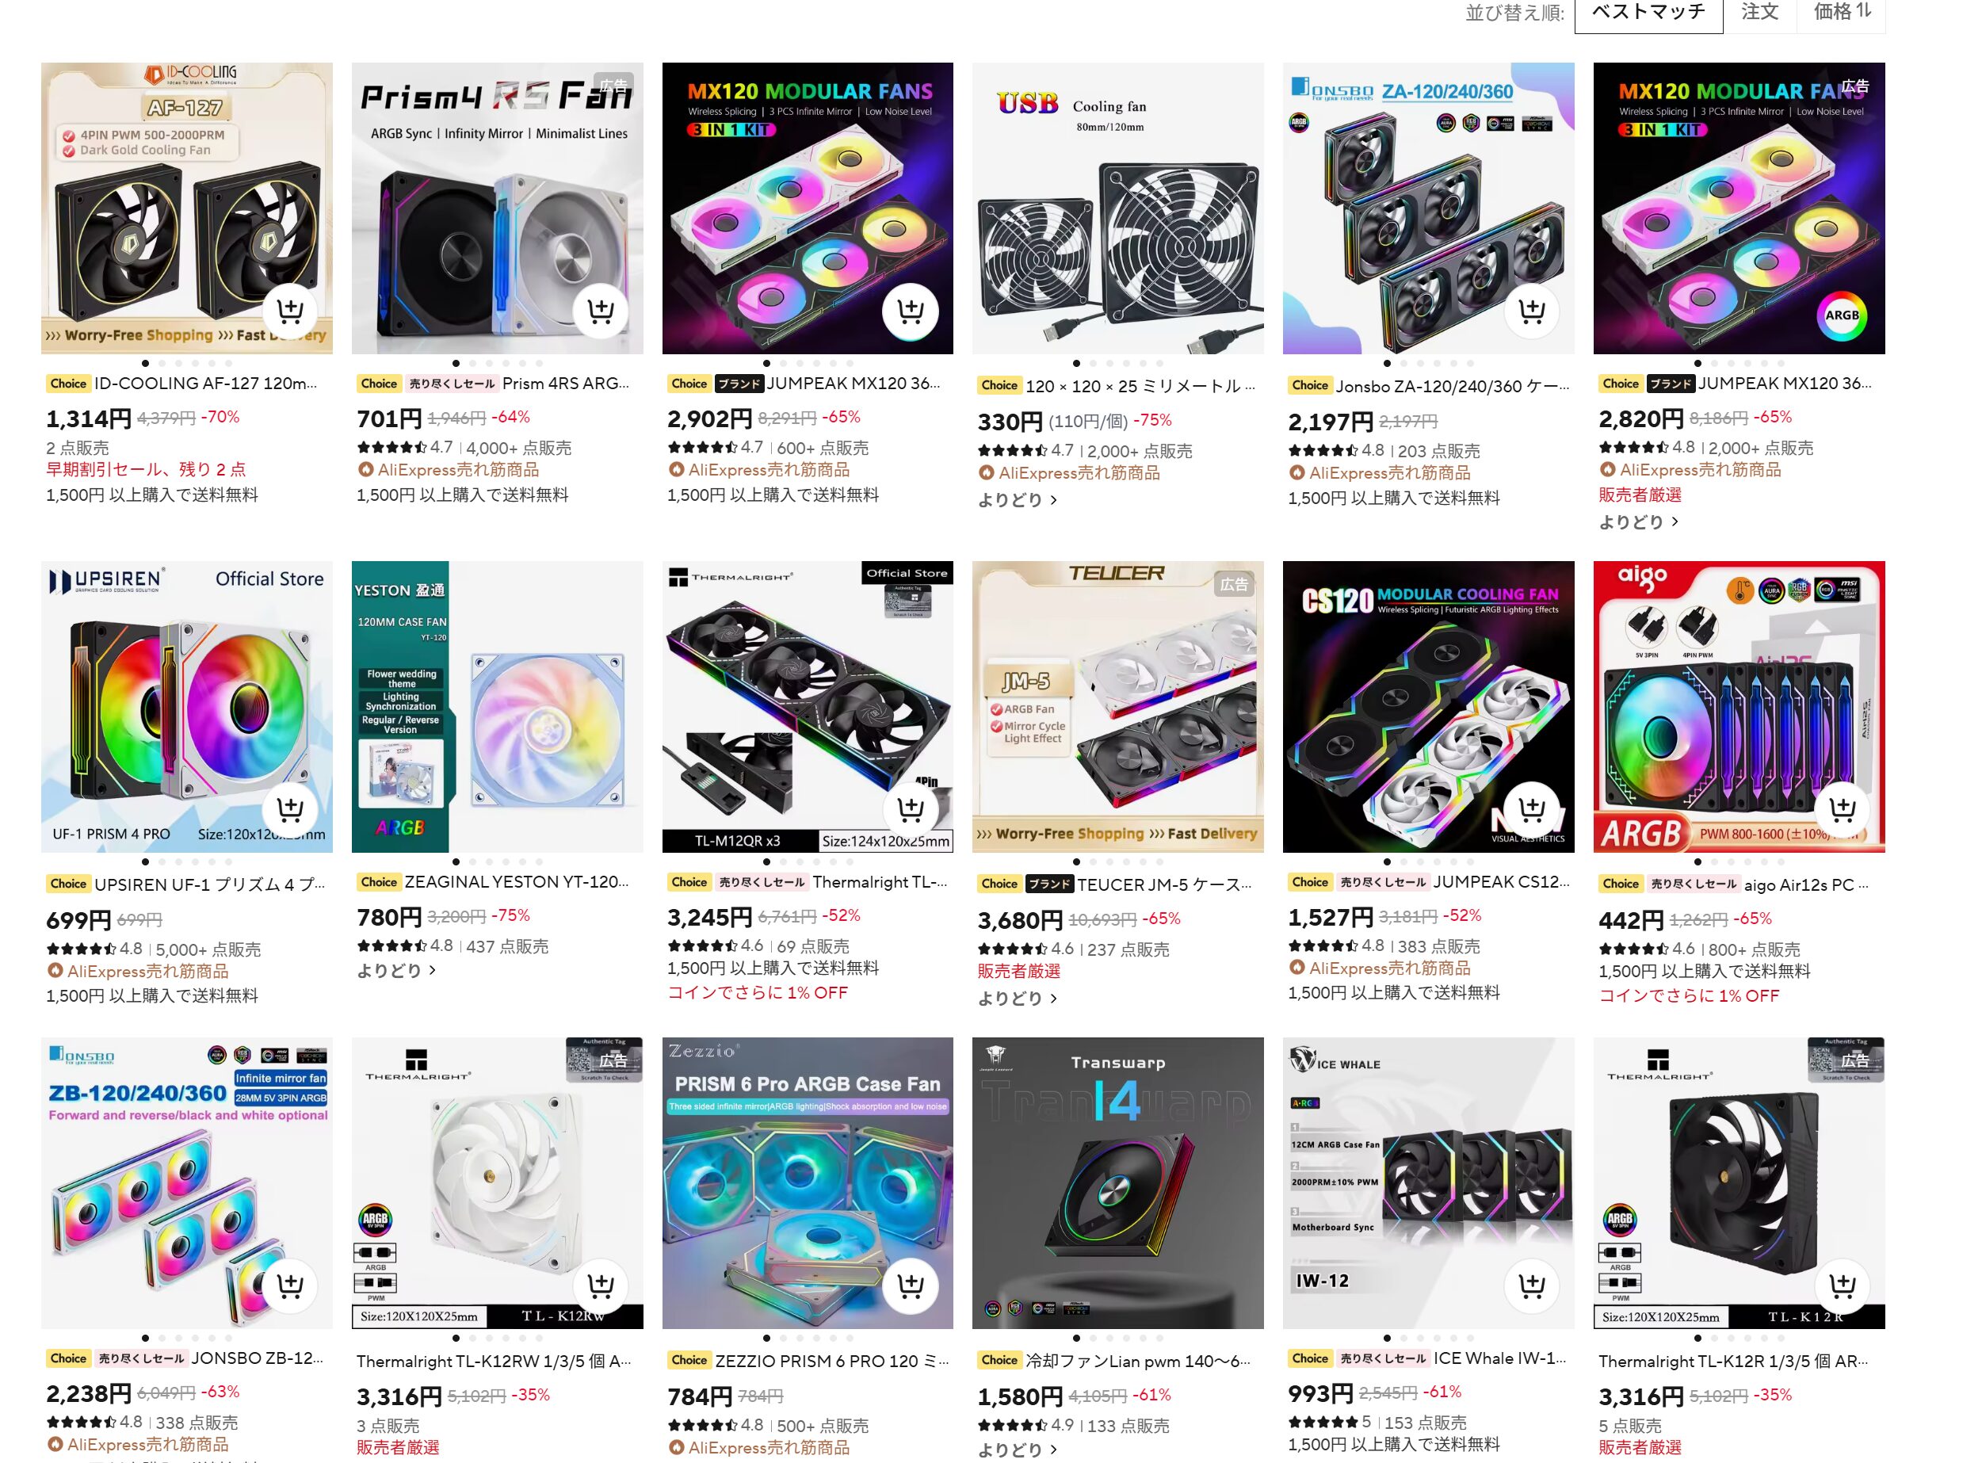
Task: Add Prism 4RS fan to cart
Action: (x=601, y=311)
